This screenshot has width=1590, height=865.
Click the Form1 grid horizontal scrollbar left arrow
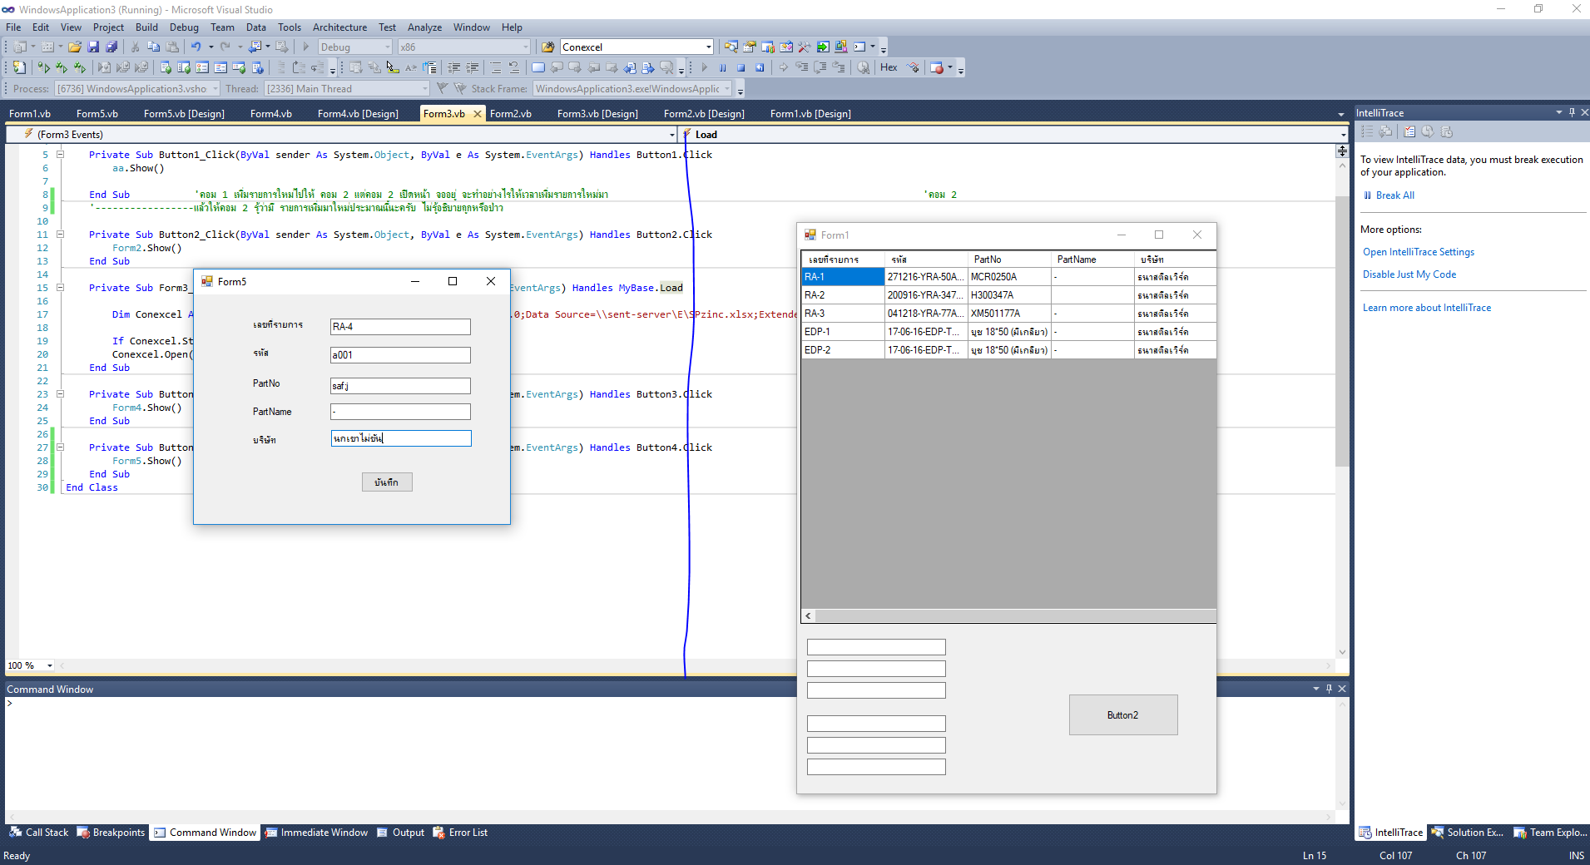tap(808, 616)
